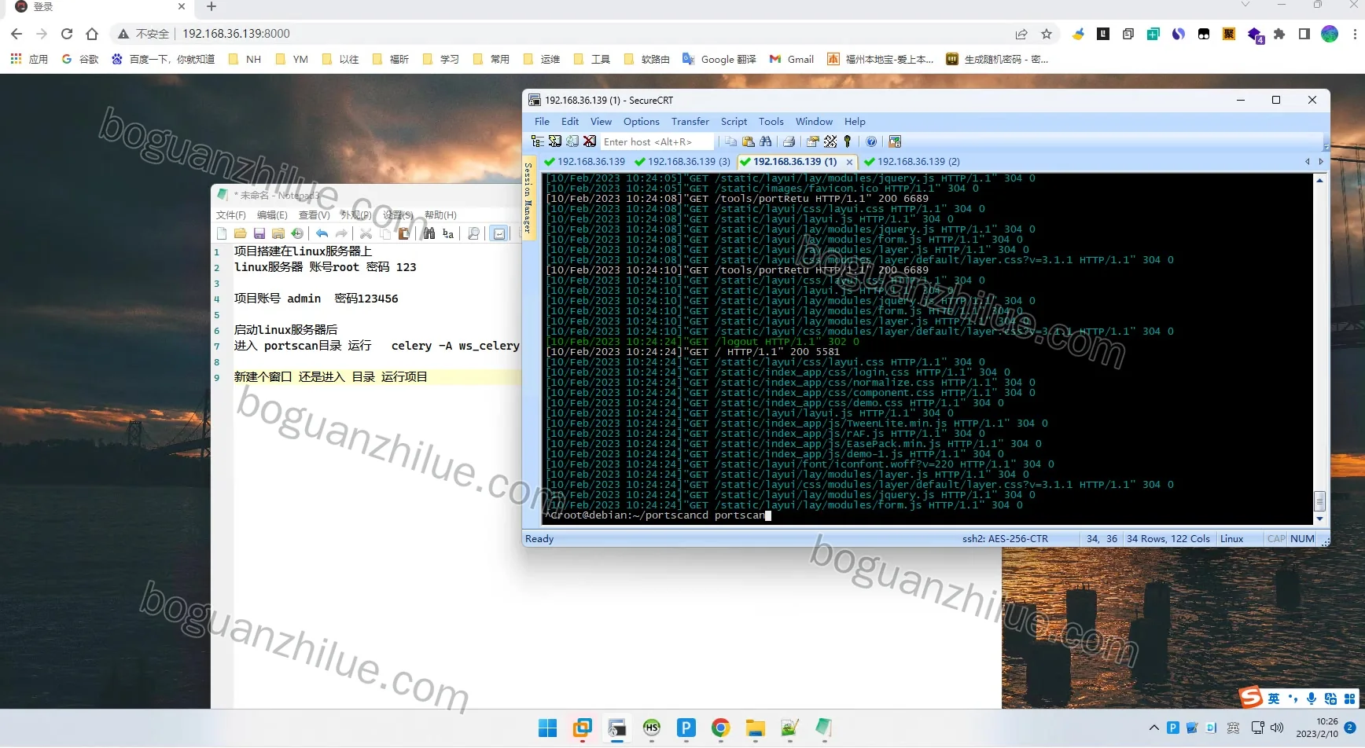
Task: Open Session Options icon in SecureCRT
Action: point(813,141)
